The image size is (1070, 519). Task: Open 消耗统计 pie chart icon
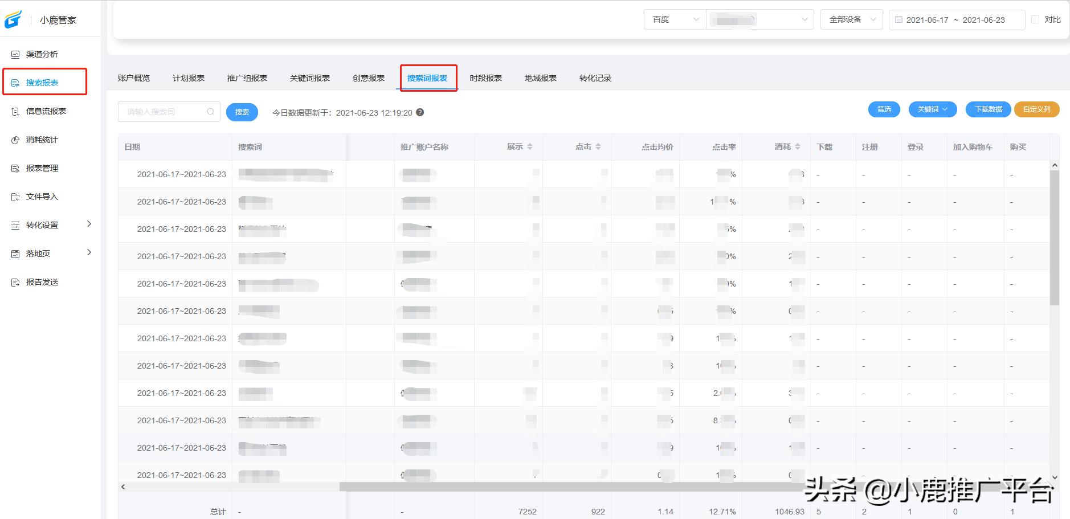(15, 140)
